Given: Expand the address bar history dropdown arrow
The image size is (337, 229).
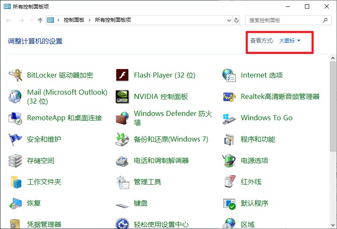Looking at the screenshot, I should click(x=229, y=20).
